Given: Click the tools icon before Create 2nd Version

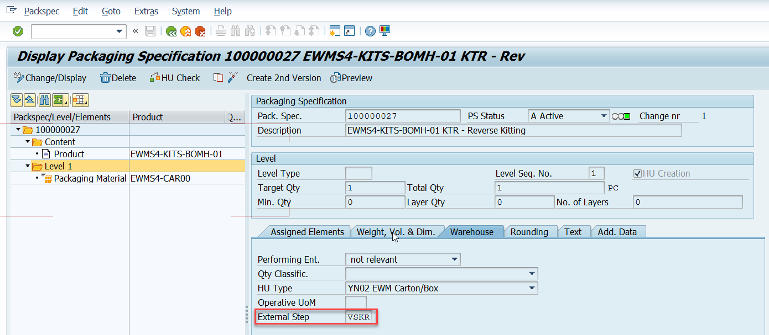Looking at the screenshot, I should pos(233,78).
